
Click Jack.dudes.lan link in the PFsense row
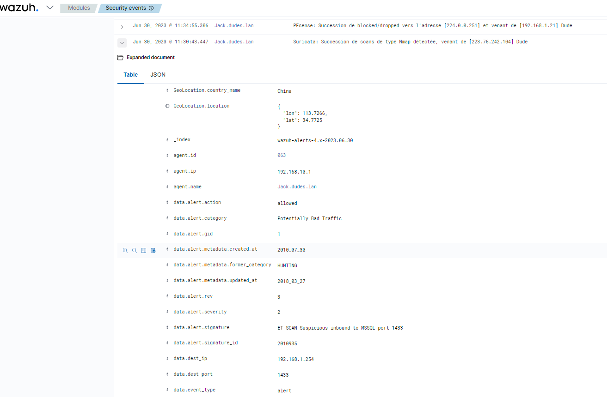click(x=234, y=26)
